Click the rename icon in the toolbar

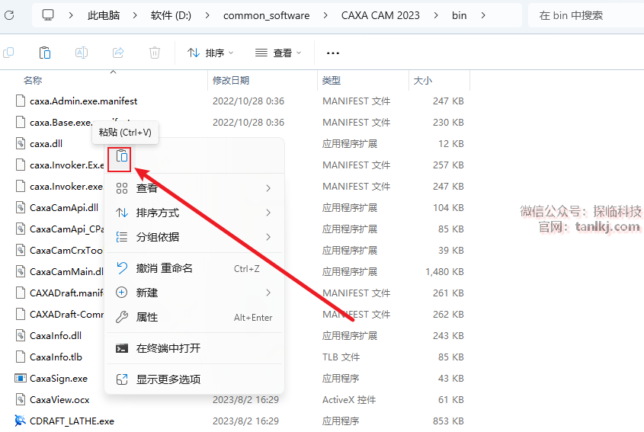pyautogui.click(x=82, y=53)
